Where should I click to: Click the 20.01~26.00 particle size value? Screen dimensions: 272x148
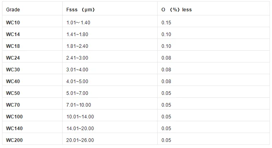coord(80,140)
